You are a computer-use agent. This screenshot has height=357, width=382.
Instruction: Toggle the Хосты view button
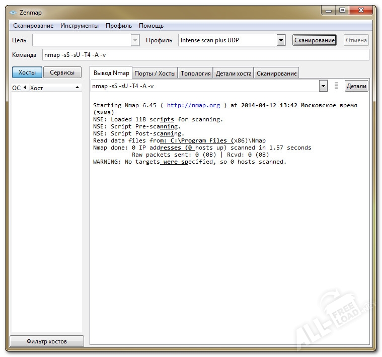(27, 73)
